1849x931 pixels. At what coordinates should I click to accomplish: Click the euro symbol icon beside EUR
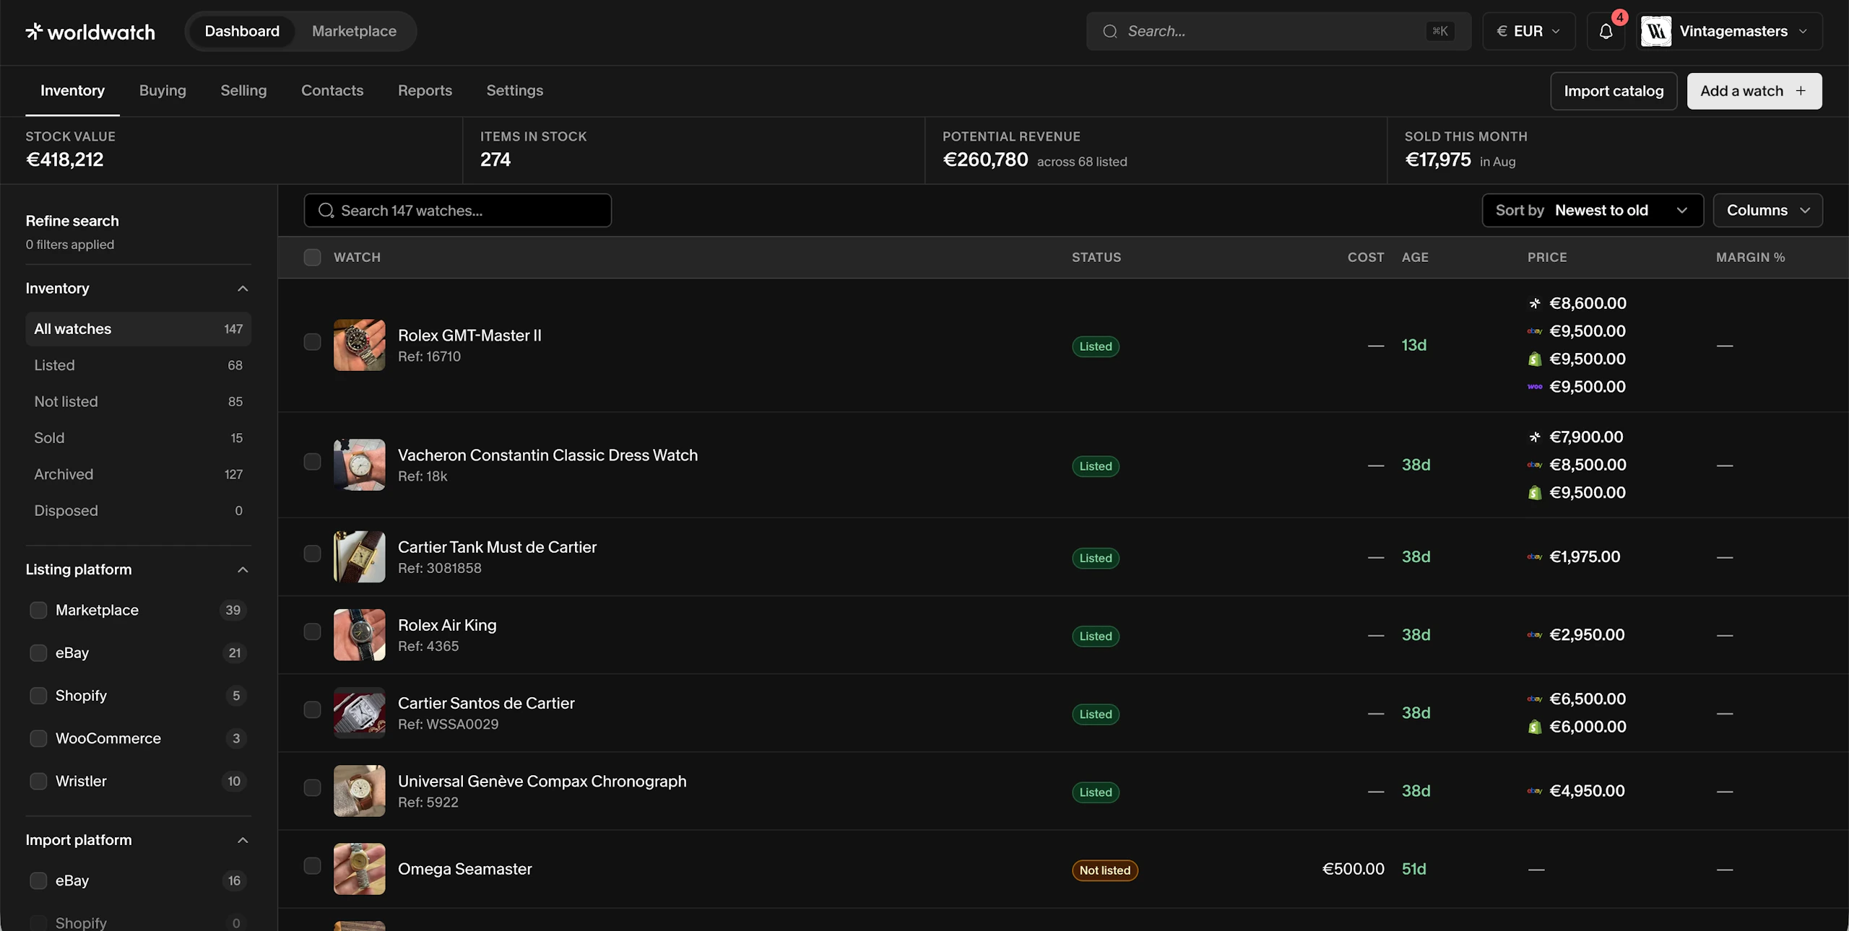click(1502, 31)
